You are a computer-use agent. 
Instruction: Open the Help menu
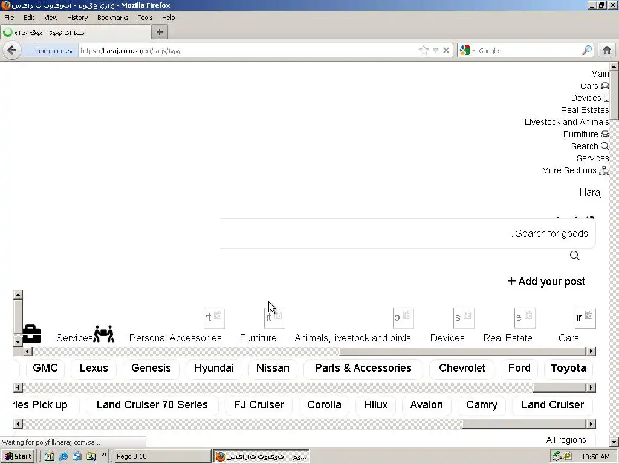click(168, 18)
